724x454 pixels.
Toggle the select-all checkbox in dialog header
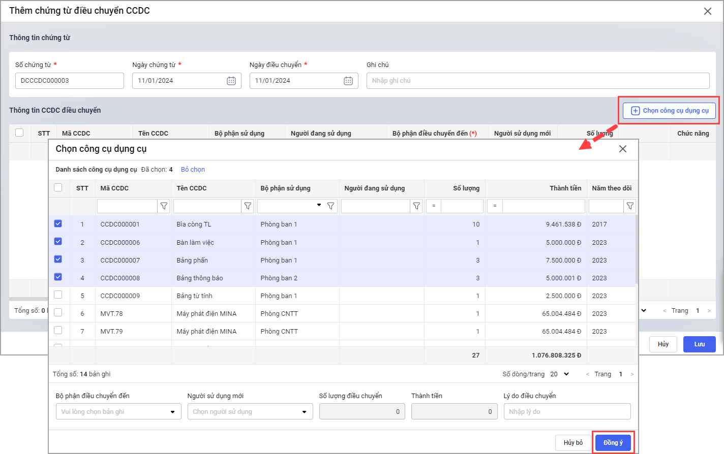pyautogui.click(x=58, y=188)
